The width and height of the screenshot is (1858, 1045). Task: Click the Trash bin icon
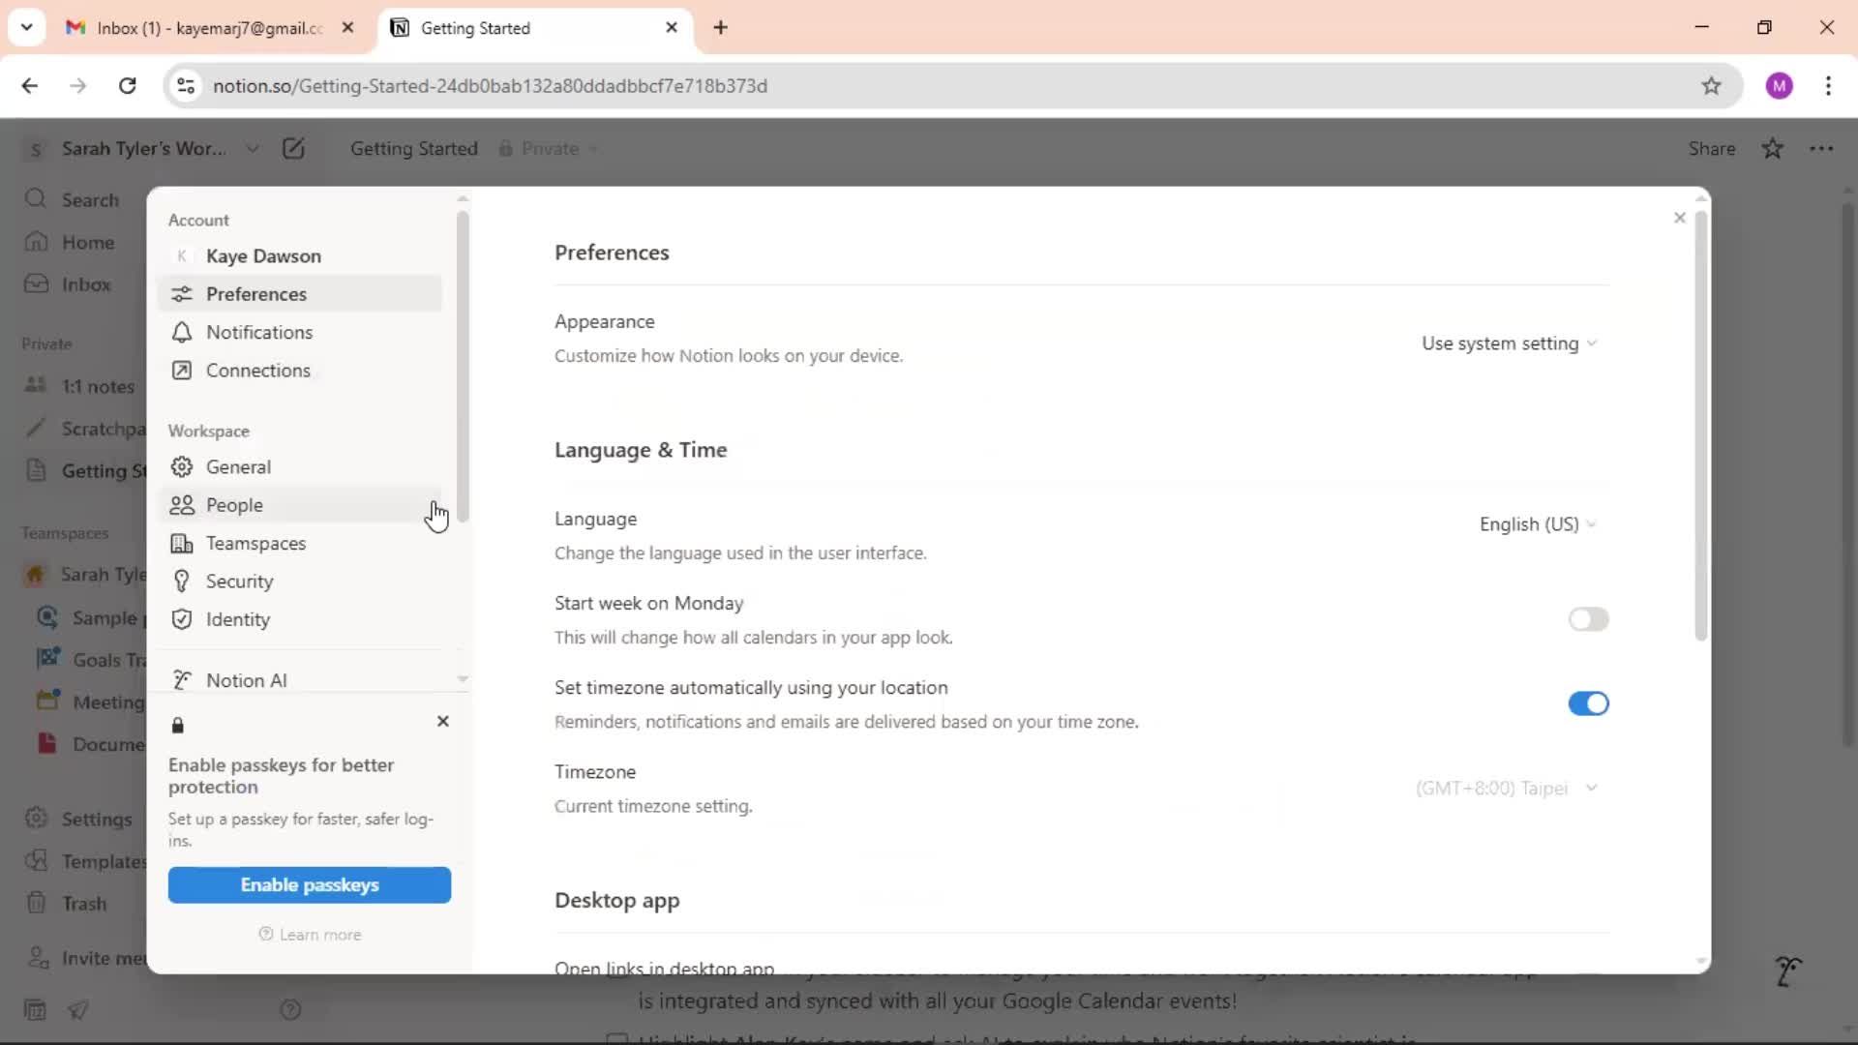36,903
